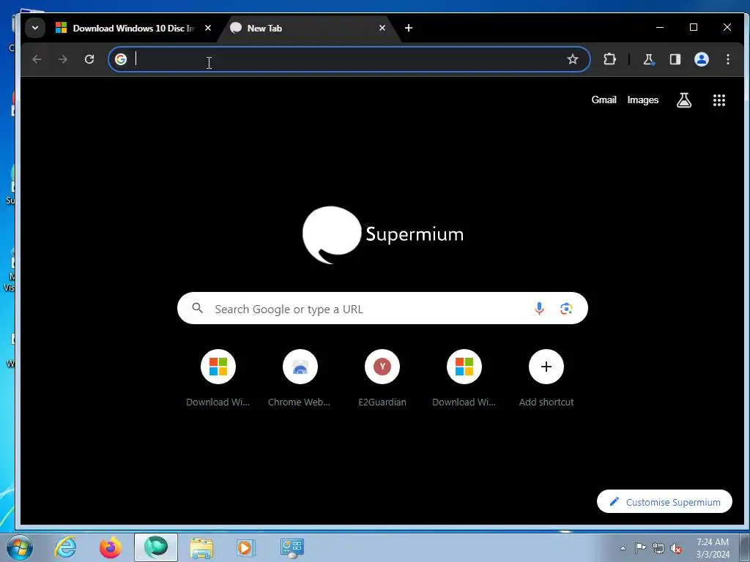Open the Chrome Web Store shortcut
The width and height of the screenshot is (750, 562).
(300, 378)
